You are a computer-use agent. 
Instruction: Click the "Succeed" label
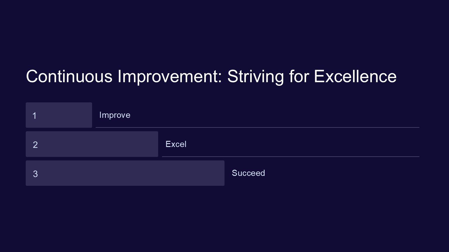pyautogui.click(x=248, y=173)
